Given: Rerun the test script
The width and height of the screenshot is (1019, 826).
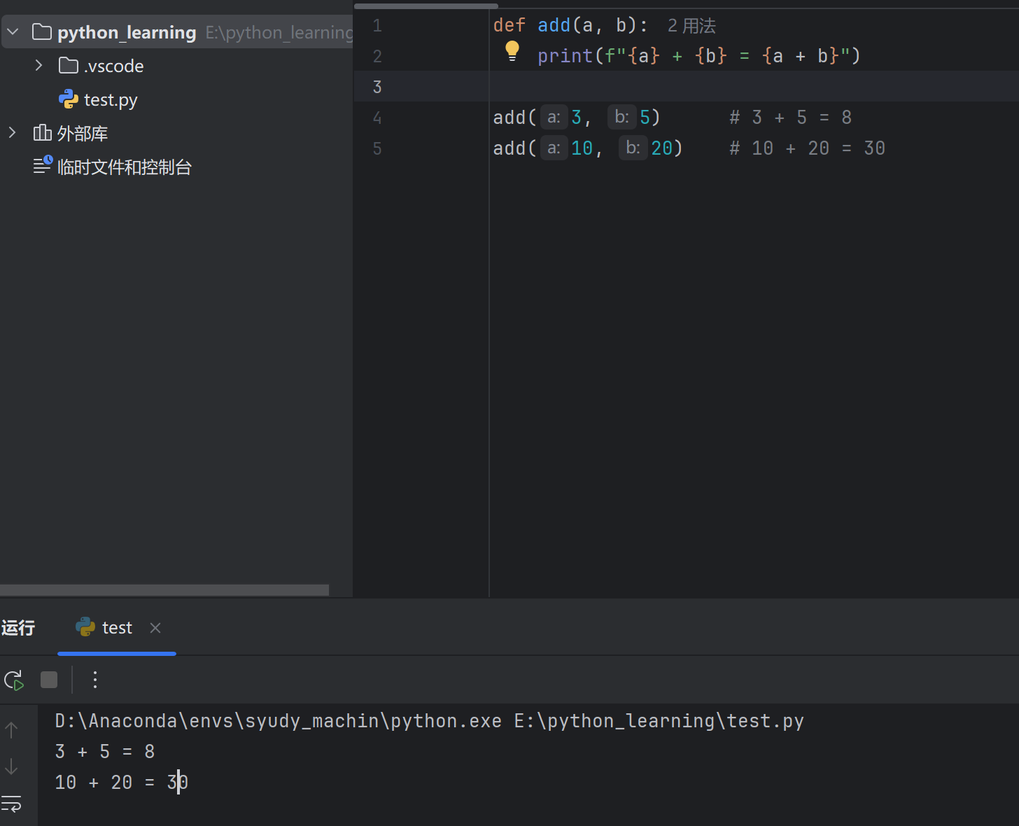Looking at the screenshot, I should pyautogui.click(x=14, y=680).
